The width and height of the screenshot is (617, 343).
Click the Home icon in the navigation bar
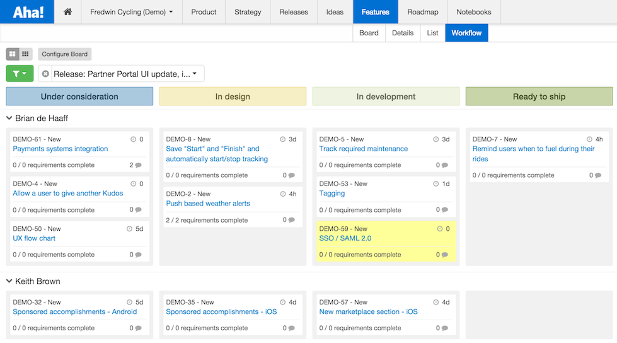click(x=67, y=12)
